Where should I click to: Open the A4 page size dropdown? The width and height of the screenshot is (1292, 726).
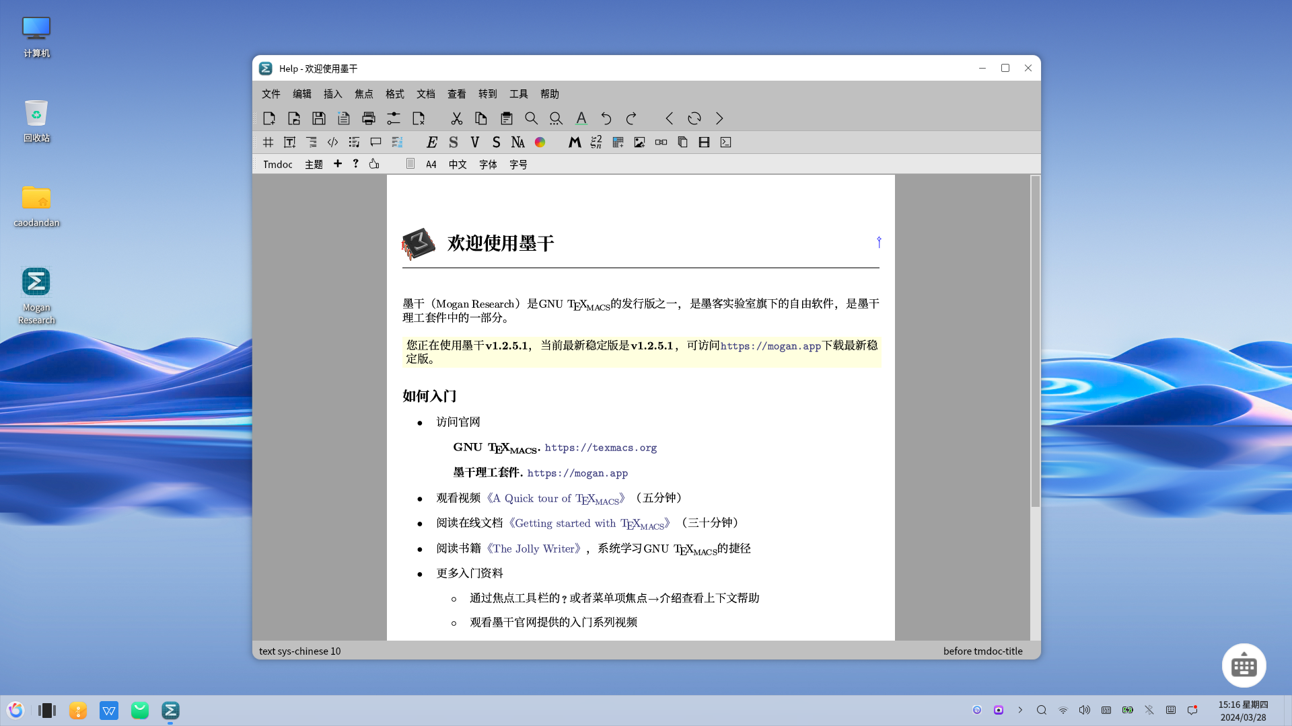tap(431, 164)
